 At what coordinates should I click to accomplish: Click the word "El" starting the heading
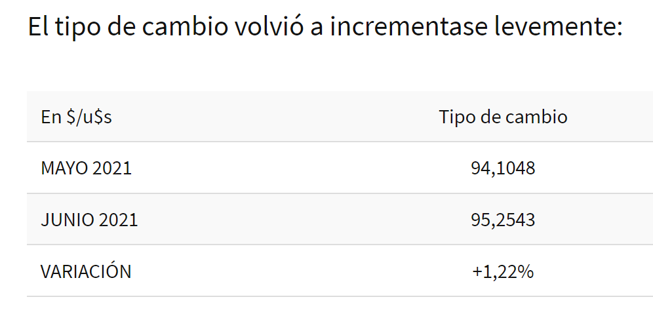38,28
